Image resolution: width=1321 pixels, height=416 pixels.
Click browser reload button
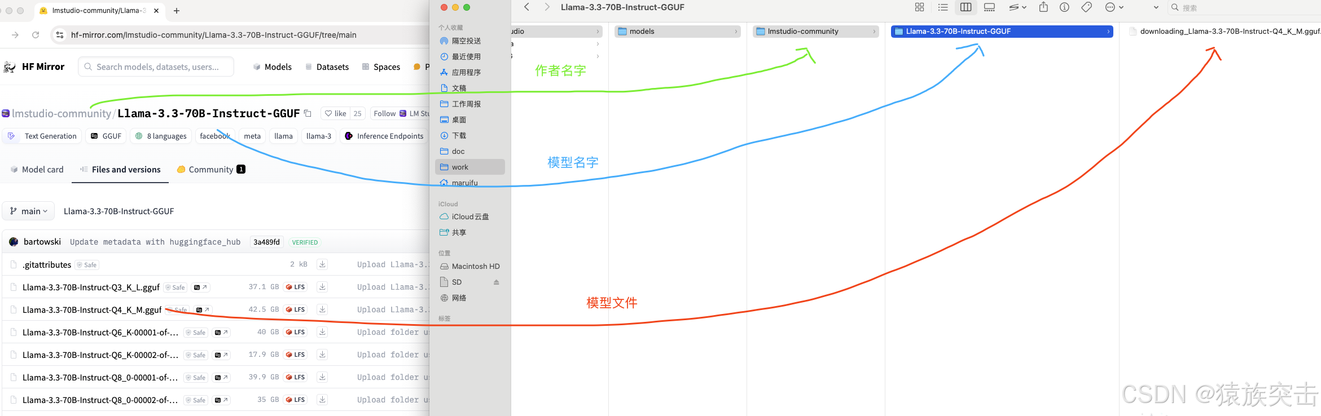(x=36, y=35)
